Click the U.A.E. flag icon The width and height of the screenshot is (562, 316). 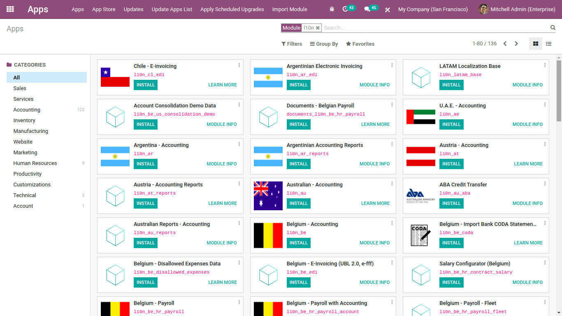point(421,117)
